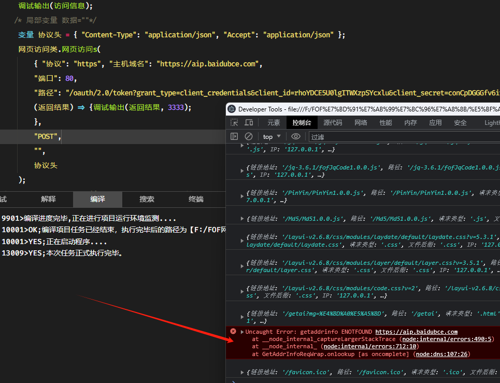Click the 本次任务正式执行完毕 output line
500x383 pixels.
[x=62, y=253]
